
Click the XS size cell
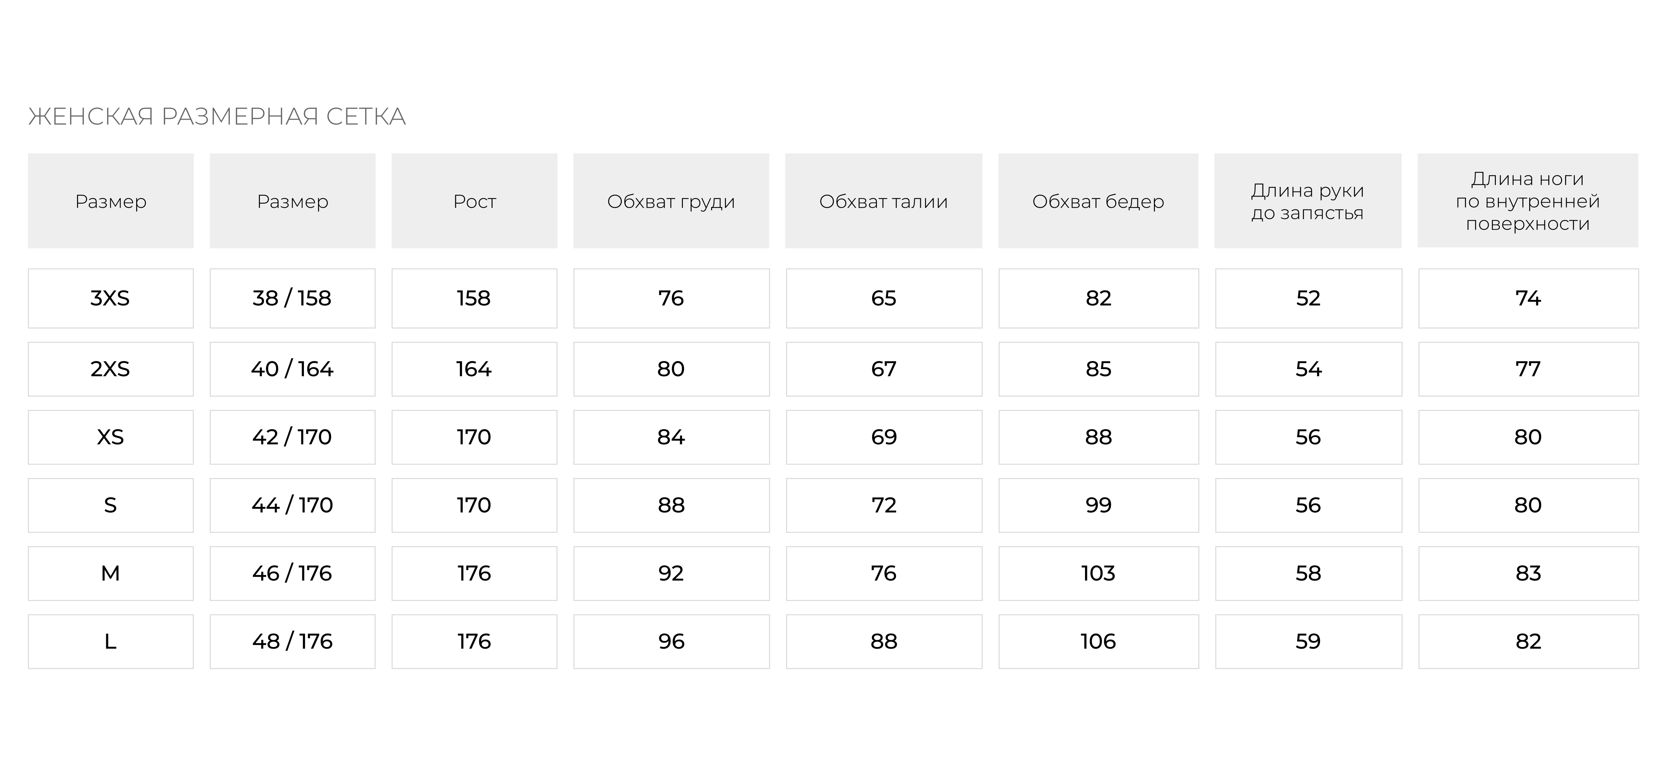pyautogui.click(x=111, y=437)
